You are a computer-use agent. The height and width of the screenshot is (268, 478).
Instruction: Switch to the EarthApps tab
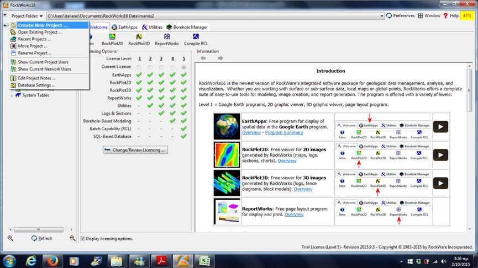[124, 27]
